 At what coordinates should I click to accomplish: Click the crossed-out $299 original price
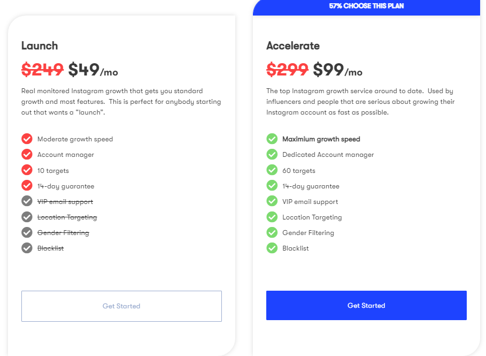point(287,70)
